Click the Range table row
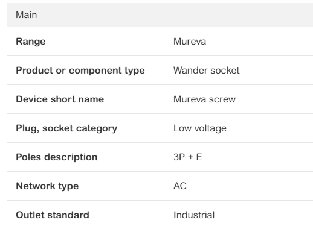Viewport: 313px width, 226px height. (160, 42)
